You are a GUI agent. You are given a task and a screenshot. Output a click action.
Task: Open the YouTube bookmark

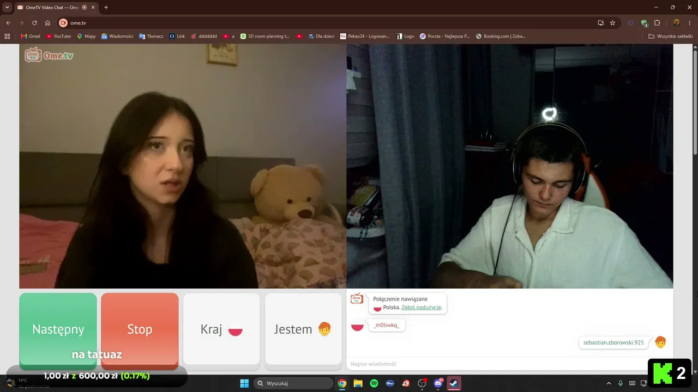point(58,36)
